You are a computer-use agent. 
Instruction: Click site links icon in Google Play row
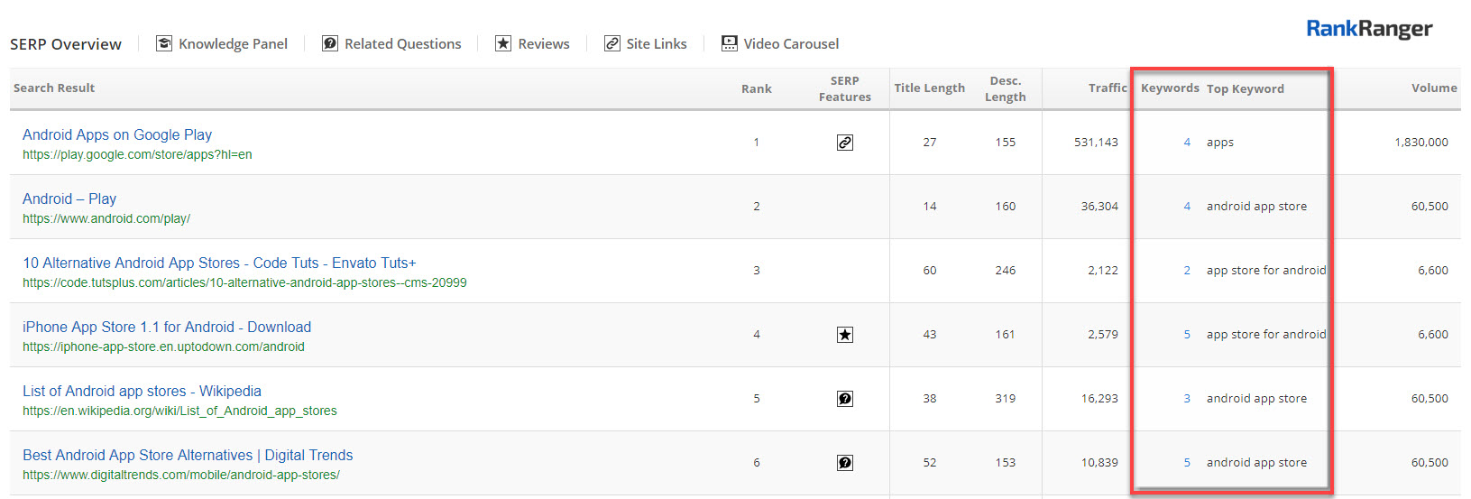tap(845, 143)
